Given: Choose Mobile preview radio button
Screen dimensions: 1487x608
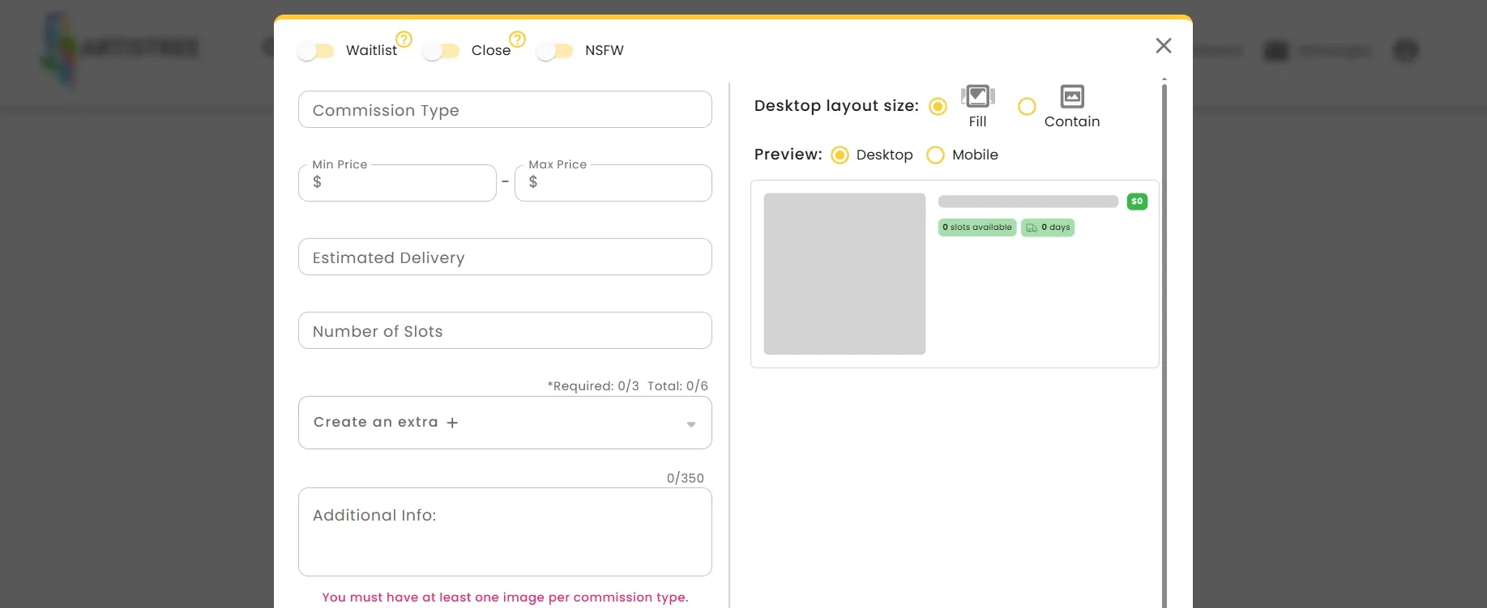Looking at the screenshot, I should point(935,155).
